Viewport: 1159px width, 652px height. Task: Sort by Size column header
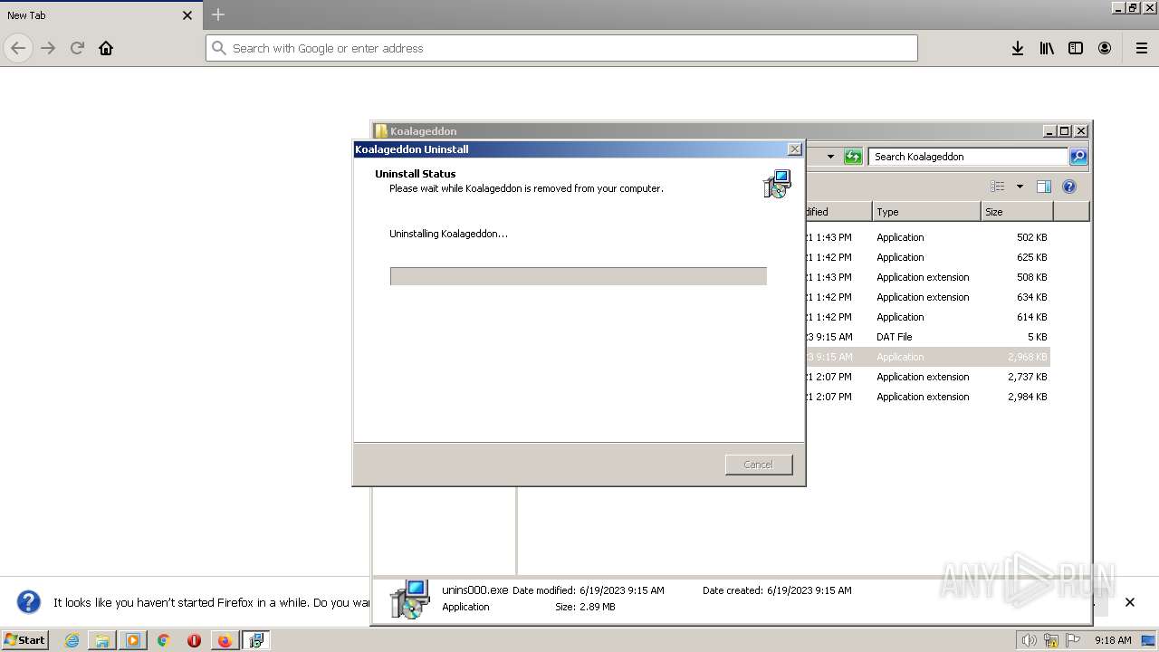1017,212
